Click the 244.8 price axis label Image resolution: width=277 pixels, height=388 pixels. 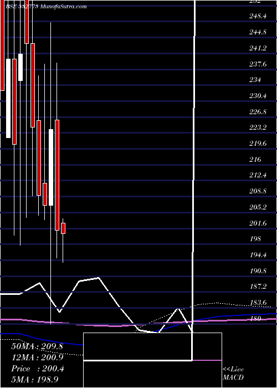point(258,32)
